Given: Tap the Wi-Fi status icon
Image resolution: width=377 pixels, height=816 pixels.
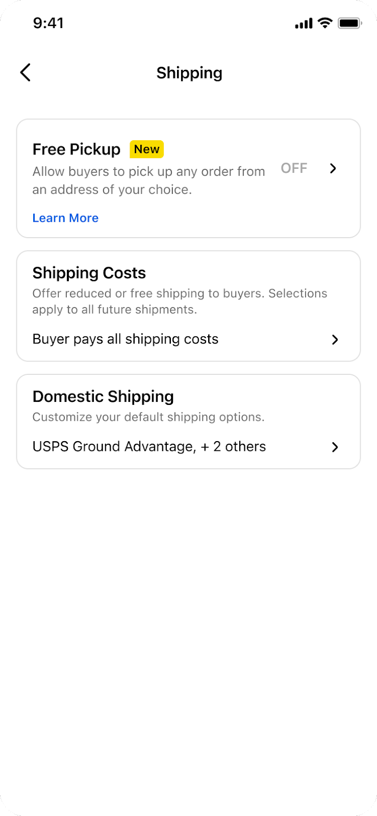Looking at the screenshot, I should pyautogui.click(x=325, y=23).
